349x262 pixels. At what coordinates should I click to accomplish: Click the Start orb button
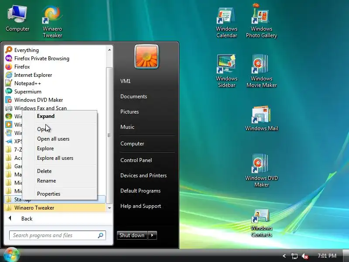12,255
